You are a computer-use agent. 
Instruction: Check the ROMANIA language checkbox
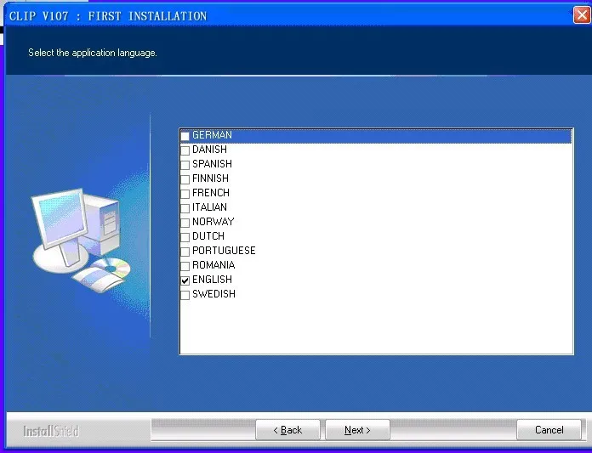click(185, 266)
